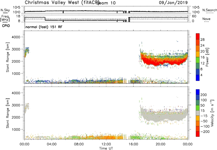The height and width of the screenshot is (150, 217).
Task: Click the "08:00" time tick label
Action: pos(79,144)
